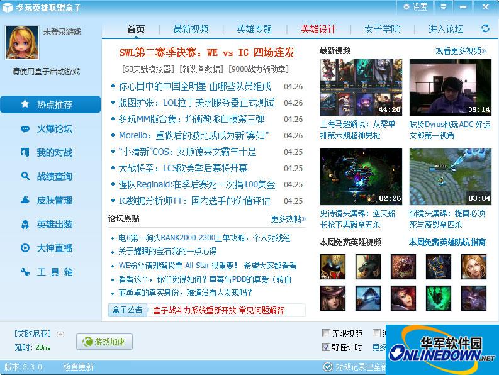499x375 pixels.
Task: Click the 工具箱 wrench icon
Action: click(25, 272)
